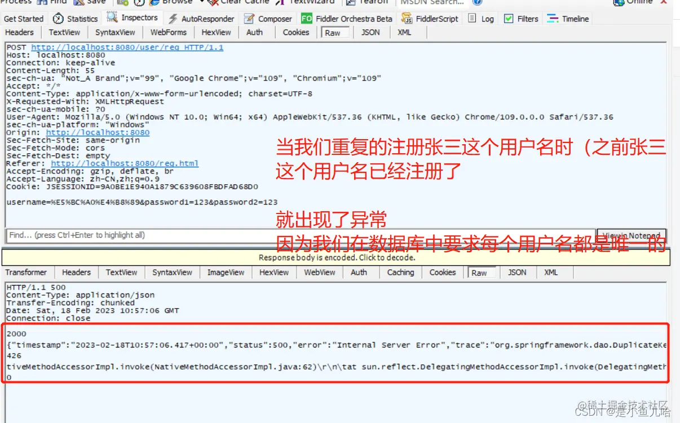This screenshot has height=423, width=680.
Task: Show the Timeline tab
Action: (568, 19)
